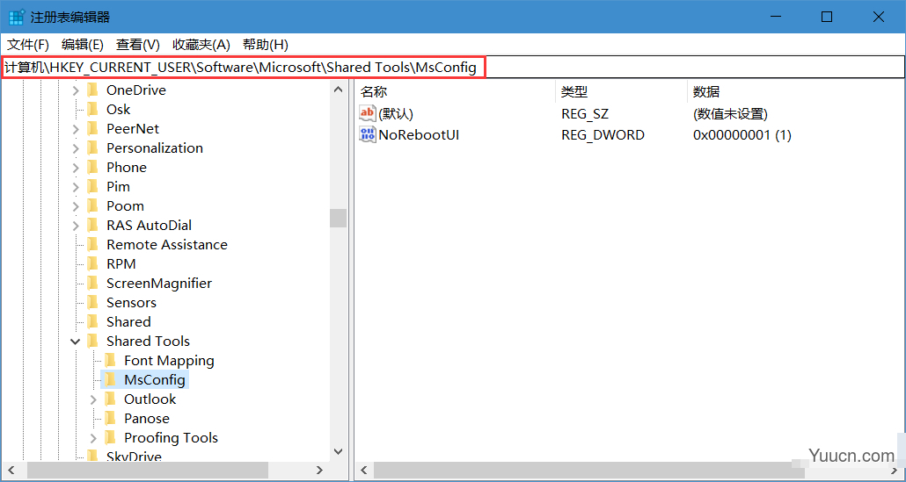Viewport: 906px width, 482px height.
Task: Click the Phone folder icon
Action: [x=92, y=167]
